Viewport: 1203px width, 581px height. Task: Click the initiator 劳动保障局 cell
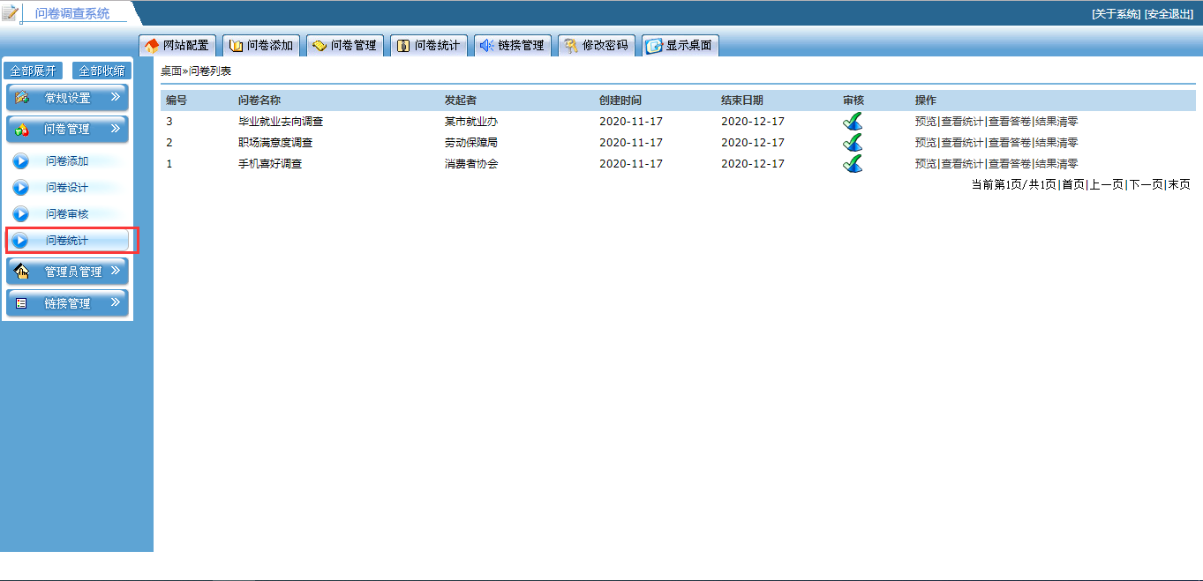tap(471, 143)
